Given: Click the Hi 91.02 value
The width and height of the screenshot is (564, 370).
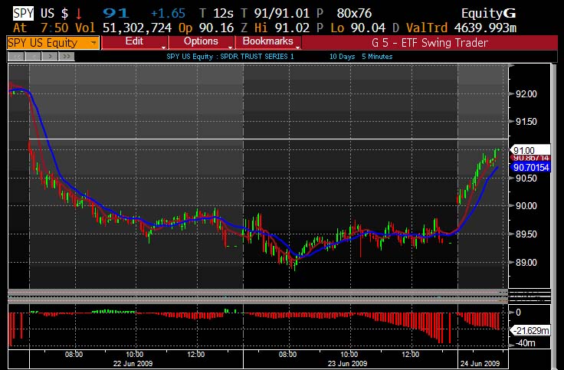Looking at the screenshot, I should click(x=282, y=28).
